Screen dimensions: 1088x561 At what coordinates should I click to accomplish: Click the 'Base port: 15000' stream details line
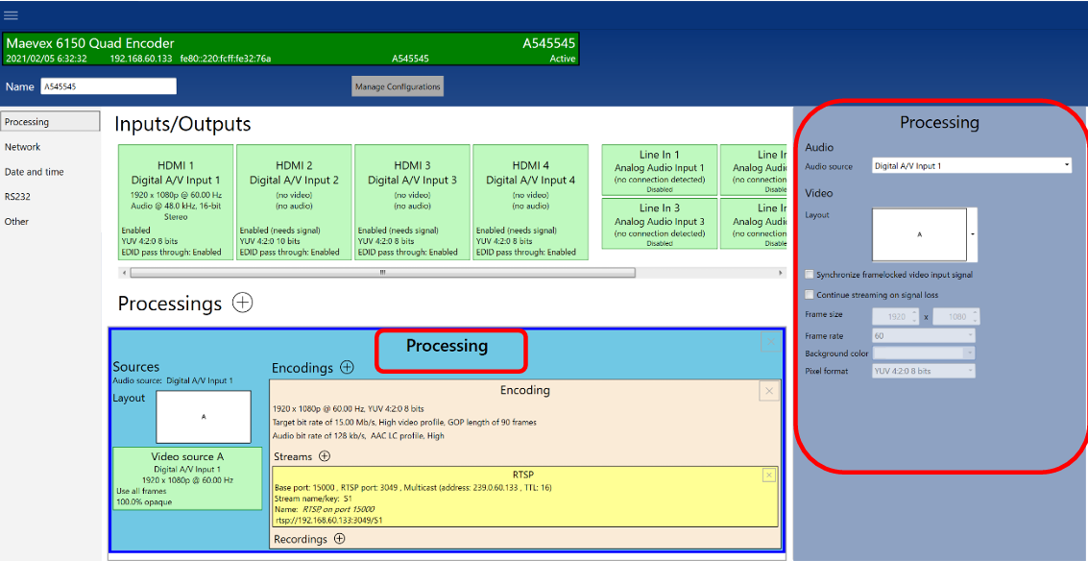tap(416, 488)
